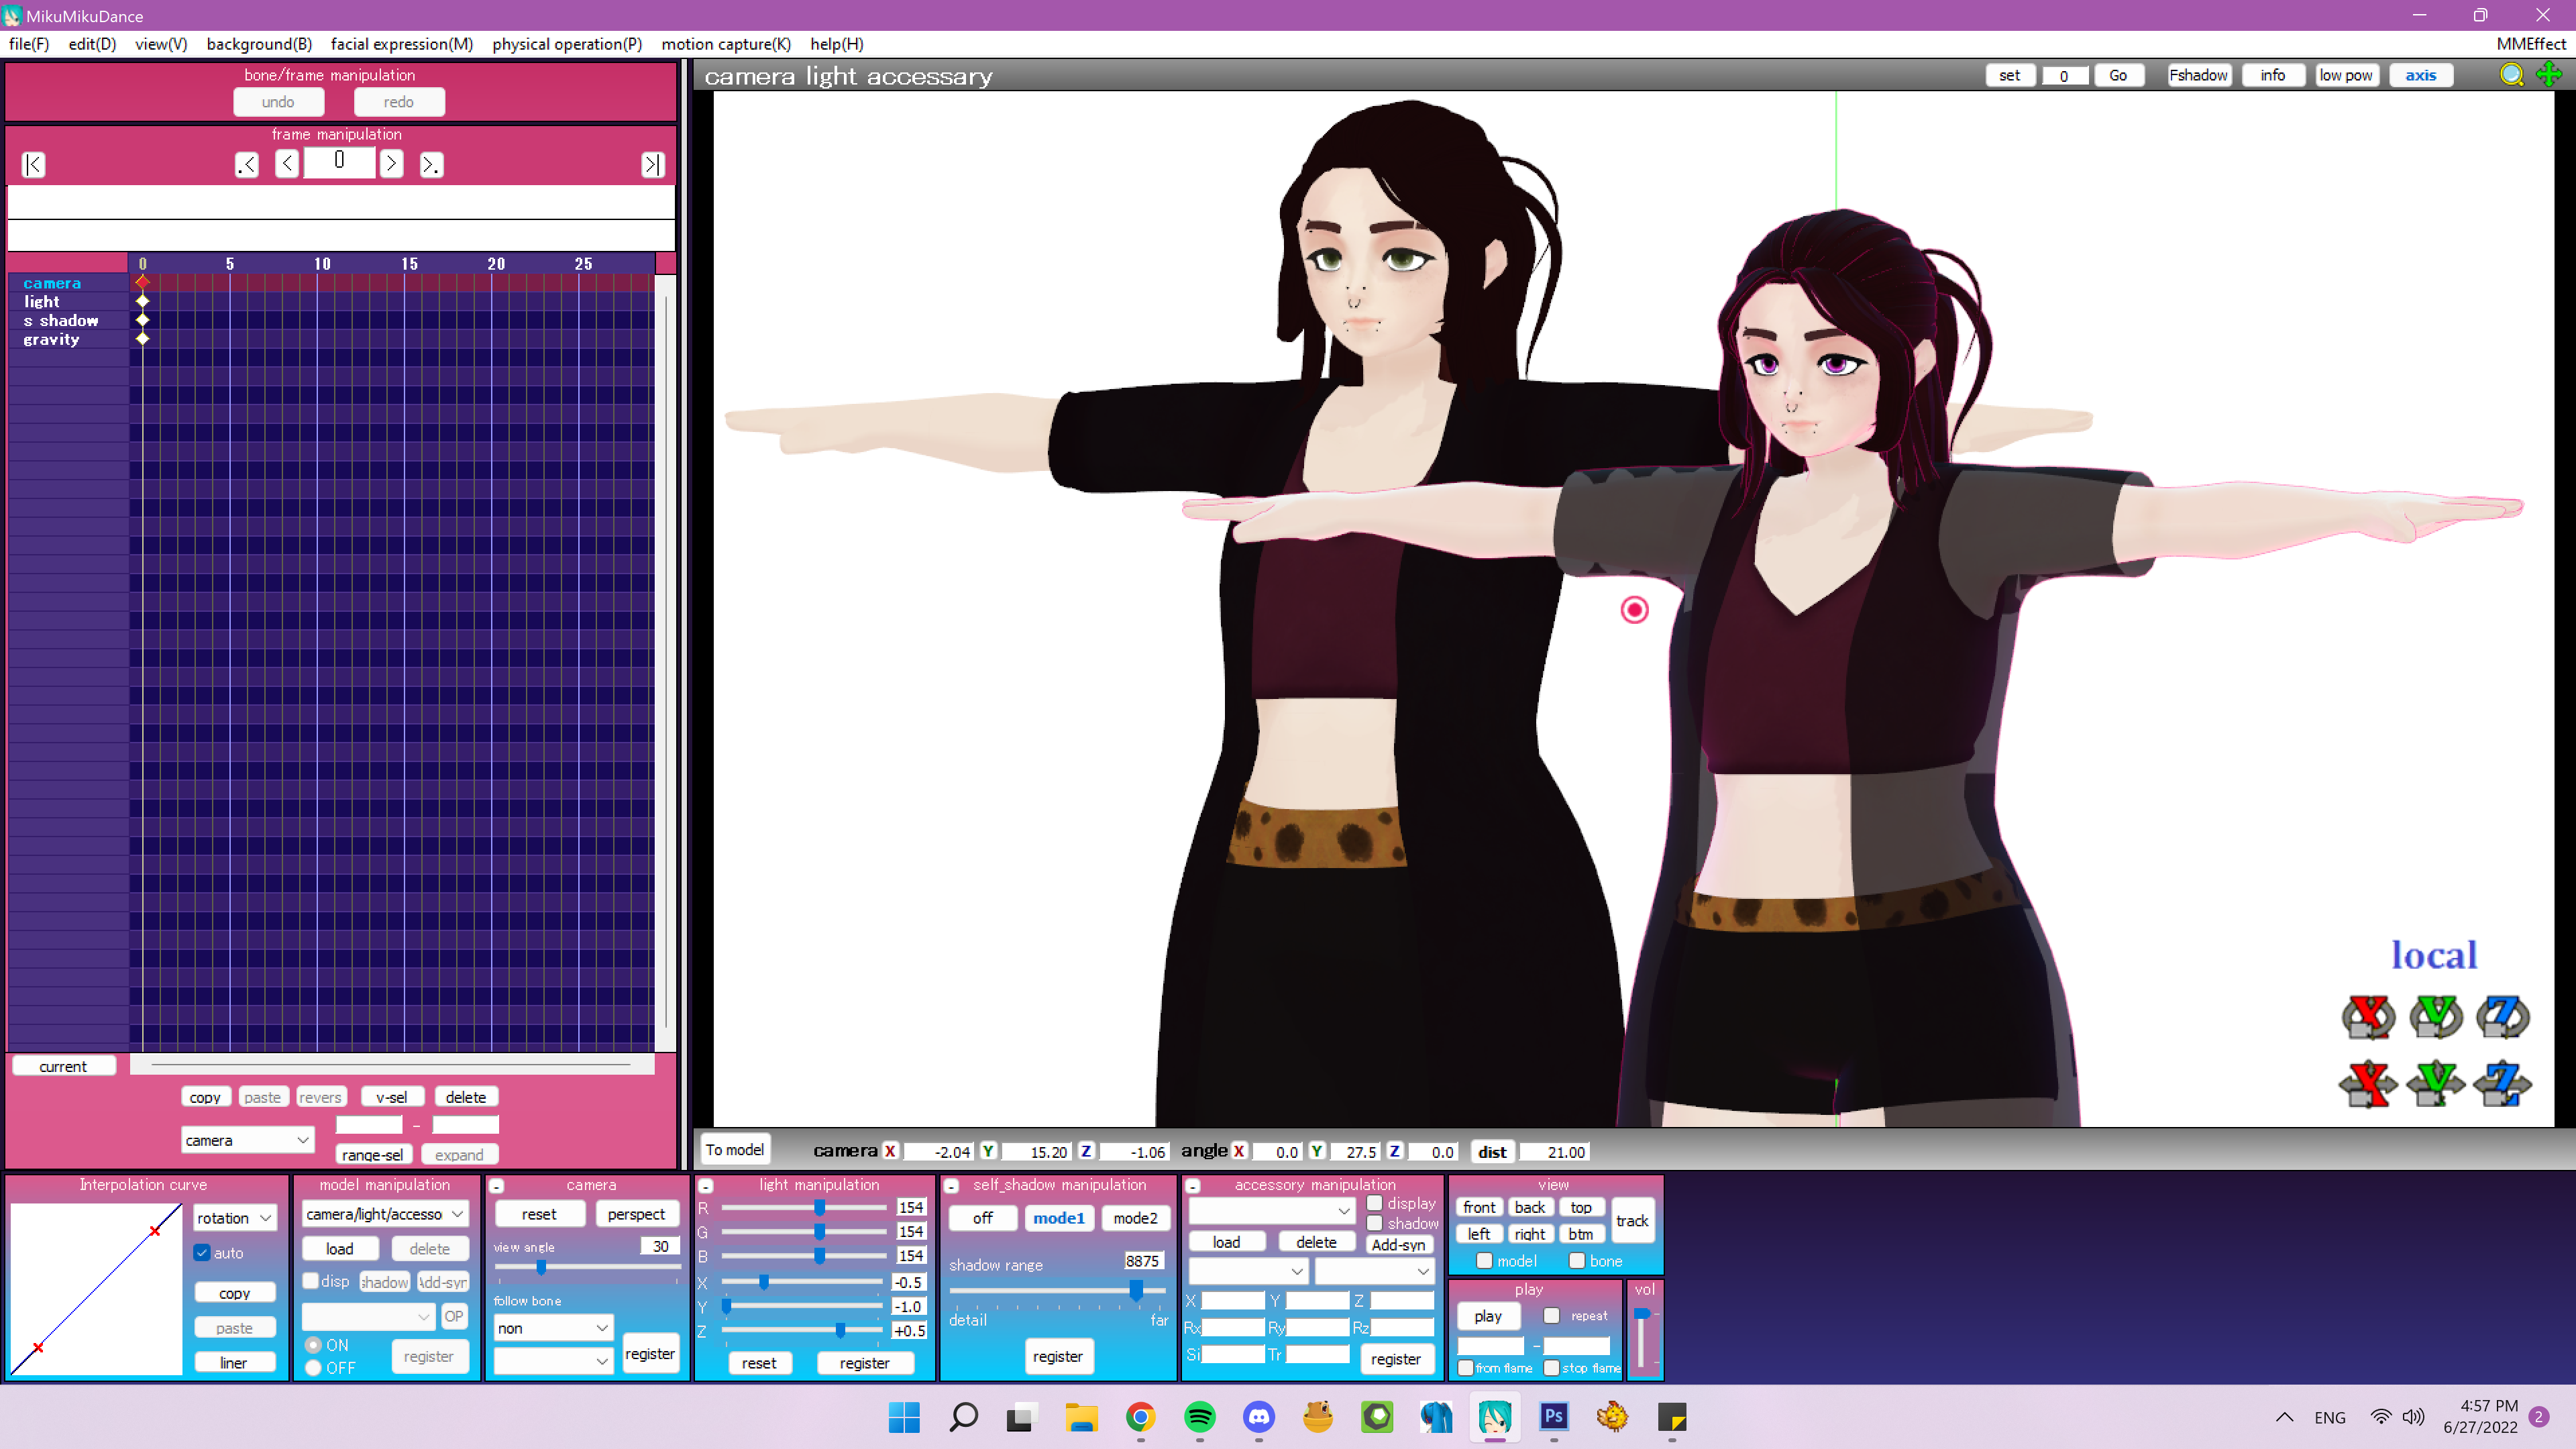
Task: Click the Windows Start button
Action: [x=904, y=1417]
